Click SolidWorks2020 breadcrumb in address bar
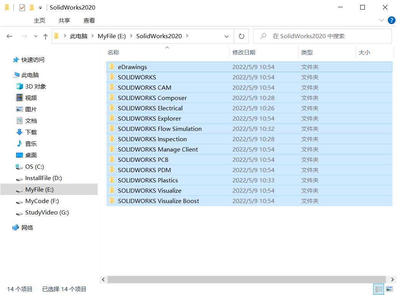 tap(159, 36)
